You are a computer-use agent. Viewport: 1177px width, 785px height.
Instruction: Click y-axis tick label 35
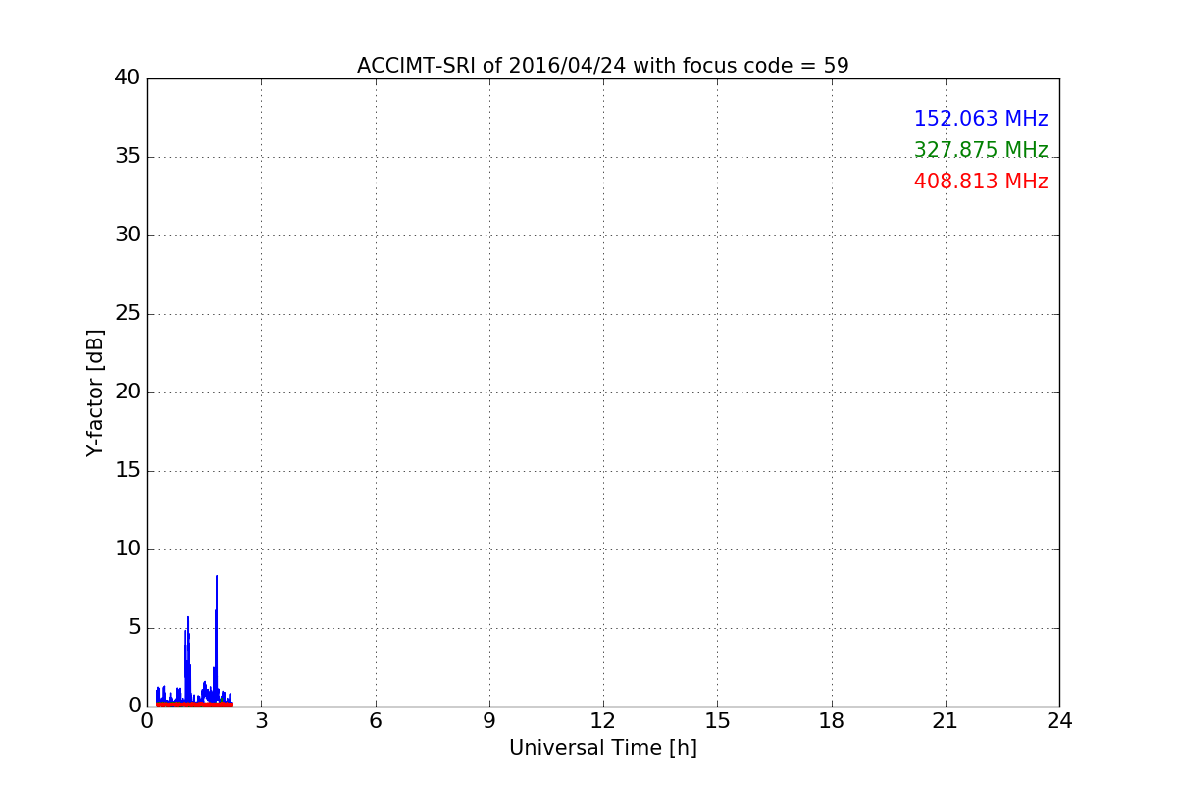coord(128,156)
